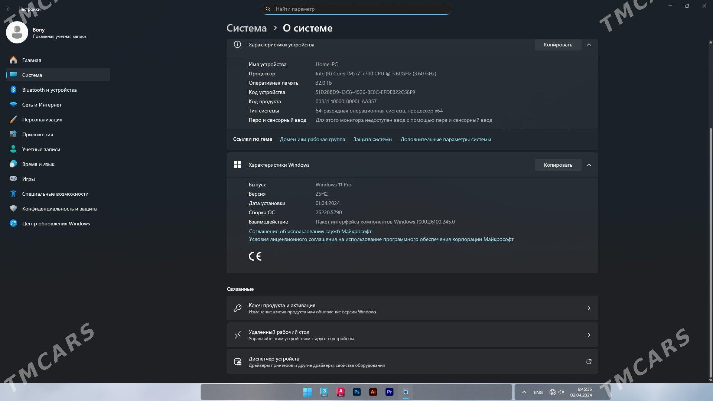Click chevron on Удаленный рабочий стол row

589,335
